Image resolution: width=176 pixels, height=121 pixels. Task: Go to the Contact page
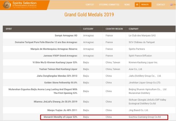pos(161,4)
